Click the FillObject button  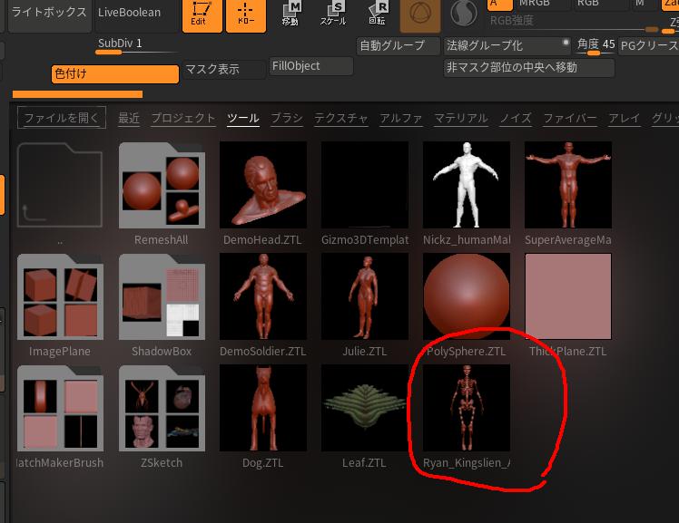coord(311,66)
